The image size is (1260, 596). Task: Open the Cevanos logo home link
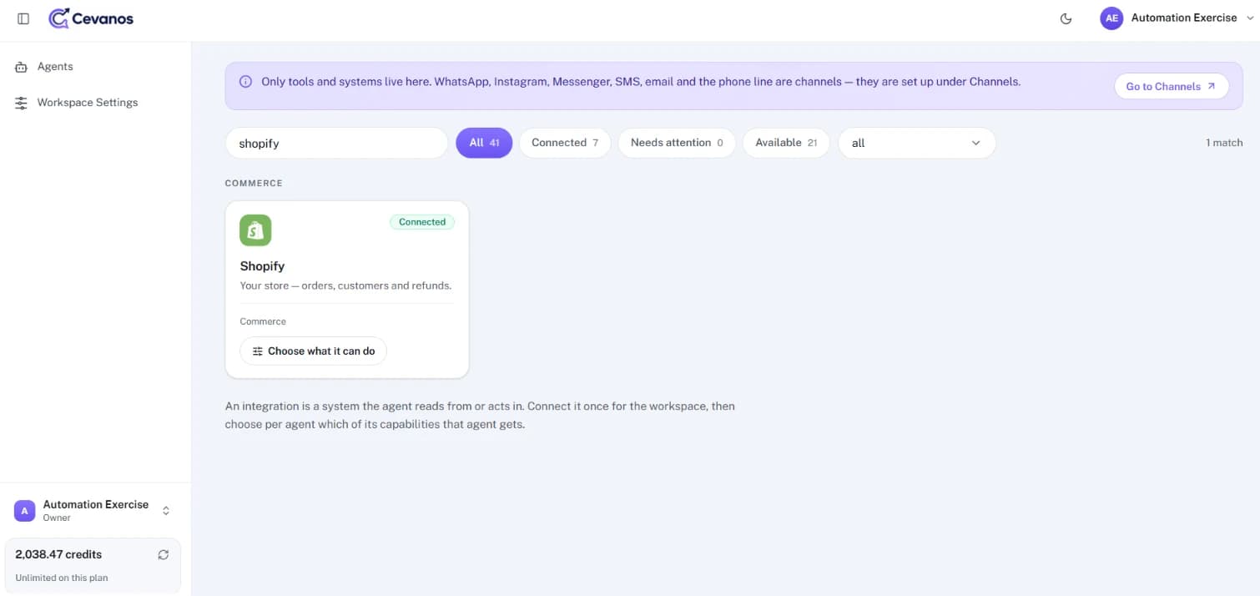click(91, 18)
